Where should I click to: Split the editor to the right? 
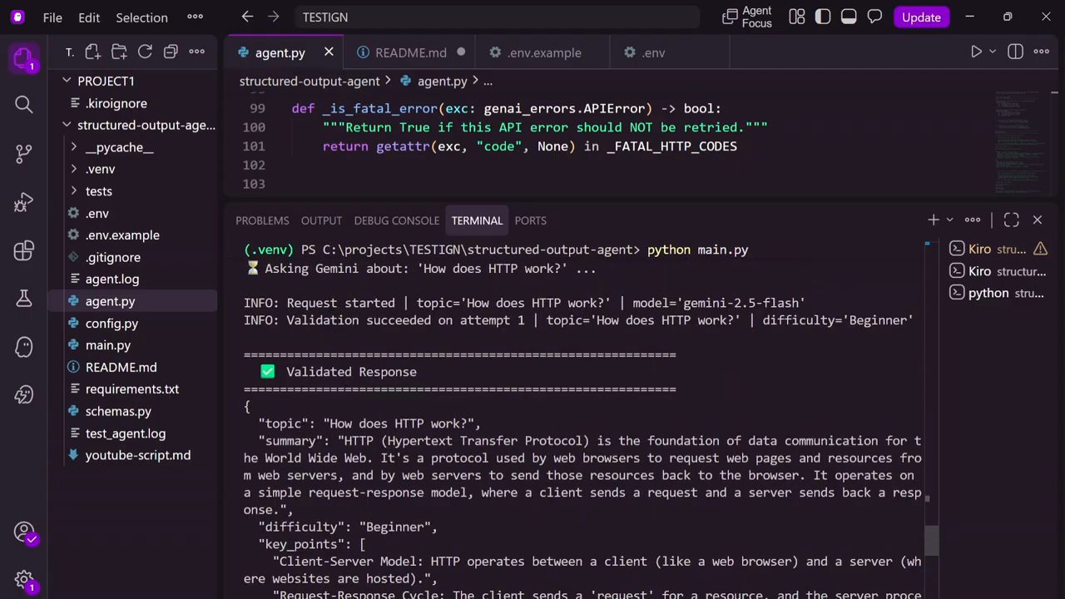tap(1015, 52)
